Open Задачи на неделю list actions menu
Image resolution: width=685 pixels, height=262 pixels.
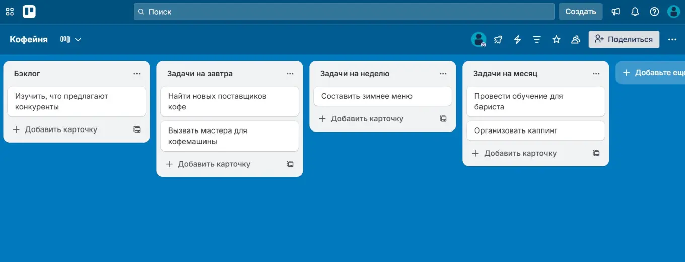pyautogui.click(x=443, y=74)
